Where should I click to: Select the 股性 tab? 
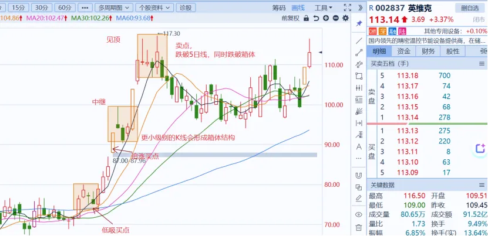coord(453,51)
